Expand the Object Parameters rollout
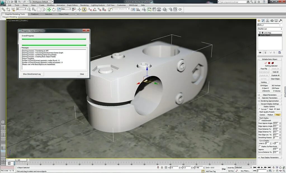Image resolution: width=286 pixels, height=173 pixels. point(270,95)
